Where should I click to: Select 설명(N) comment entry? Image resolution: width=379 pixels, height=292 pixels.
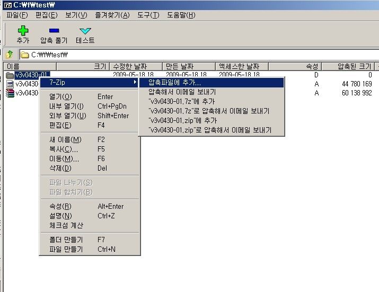pos(90,216)
